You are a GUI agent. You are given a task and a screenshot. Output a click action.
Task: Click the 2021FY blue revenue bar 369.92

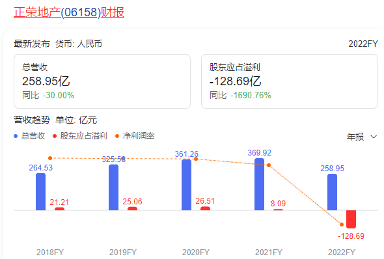pyautogui.click(x=259, y=184)
